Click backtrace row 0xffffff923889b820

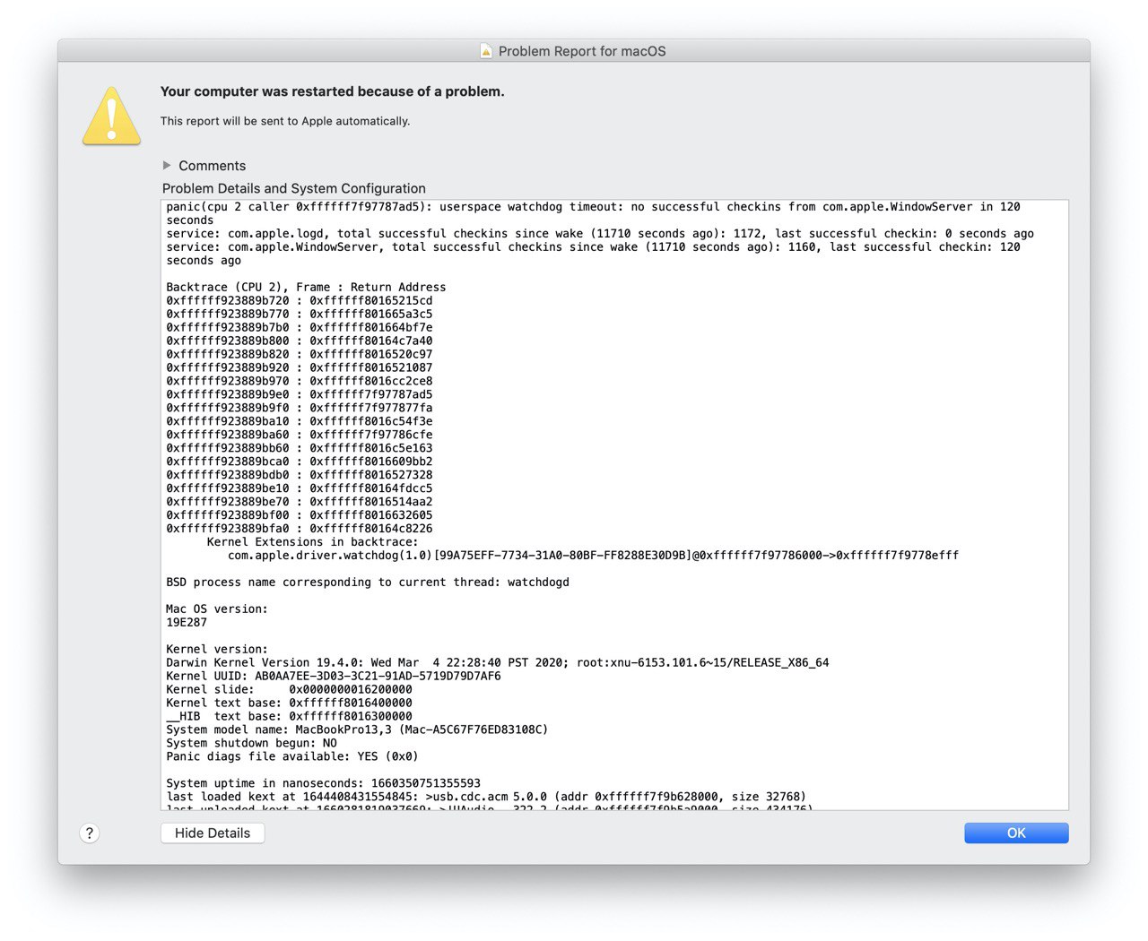[300, 355]
